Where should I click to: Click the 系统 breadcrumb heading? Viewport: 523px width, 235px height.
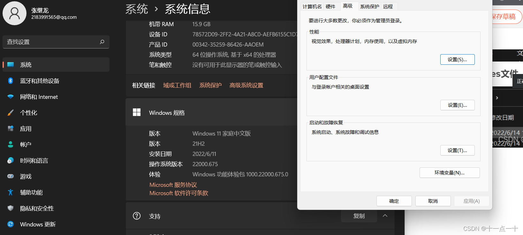coord(137,9)
